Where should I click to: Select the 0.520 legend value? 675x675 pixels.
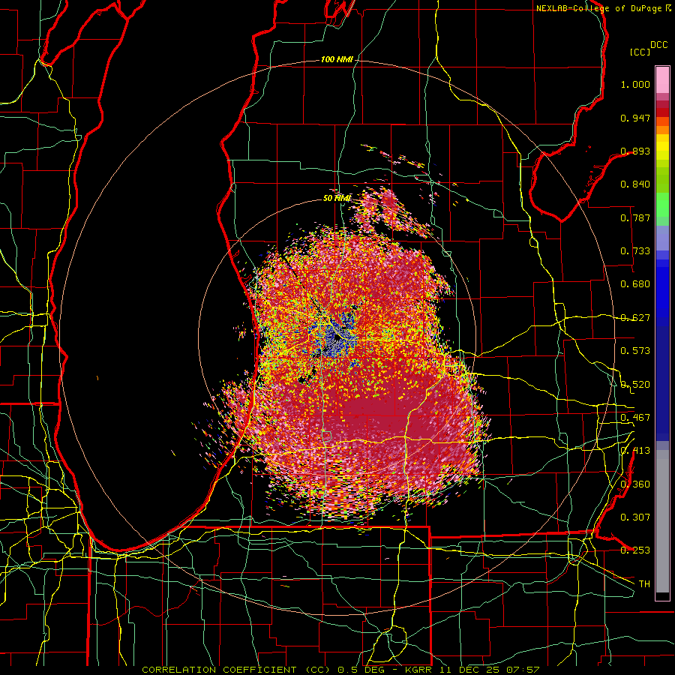(x=635, y=385)
